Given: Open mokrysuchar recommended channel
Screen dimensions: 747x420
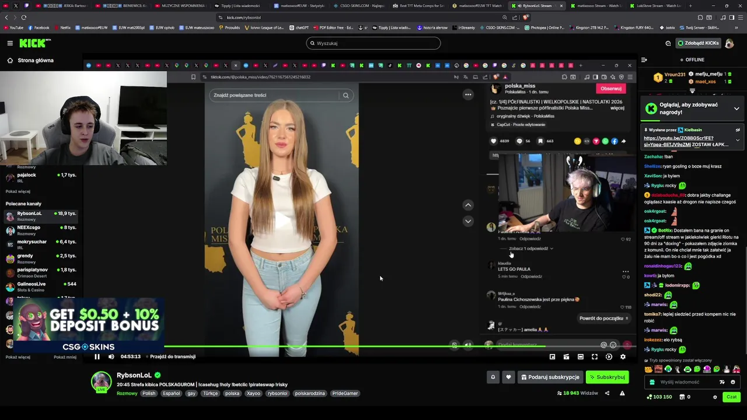Looking at the screenshot, I should coord(41,244).
